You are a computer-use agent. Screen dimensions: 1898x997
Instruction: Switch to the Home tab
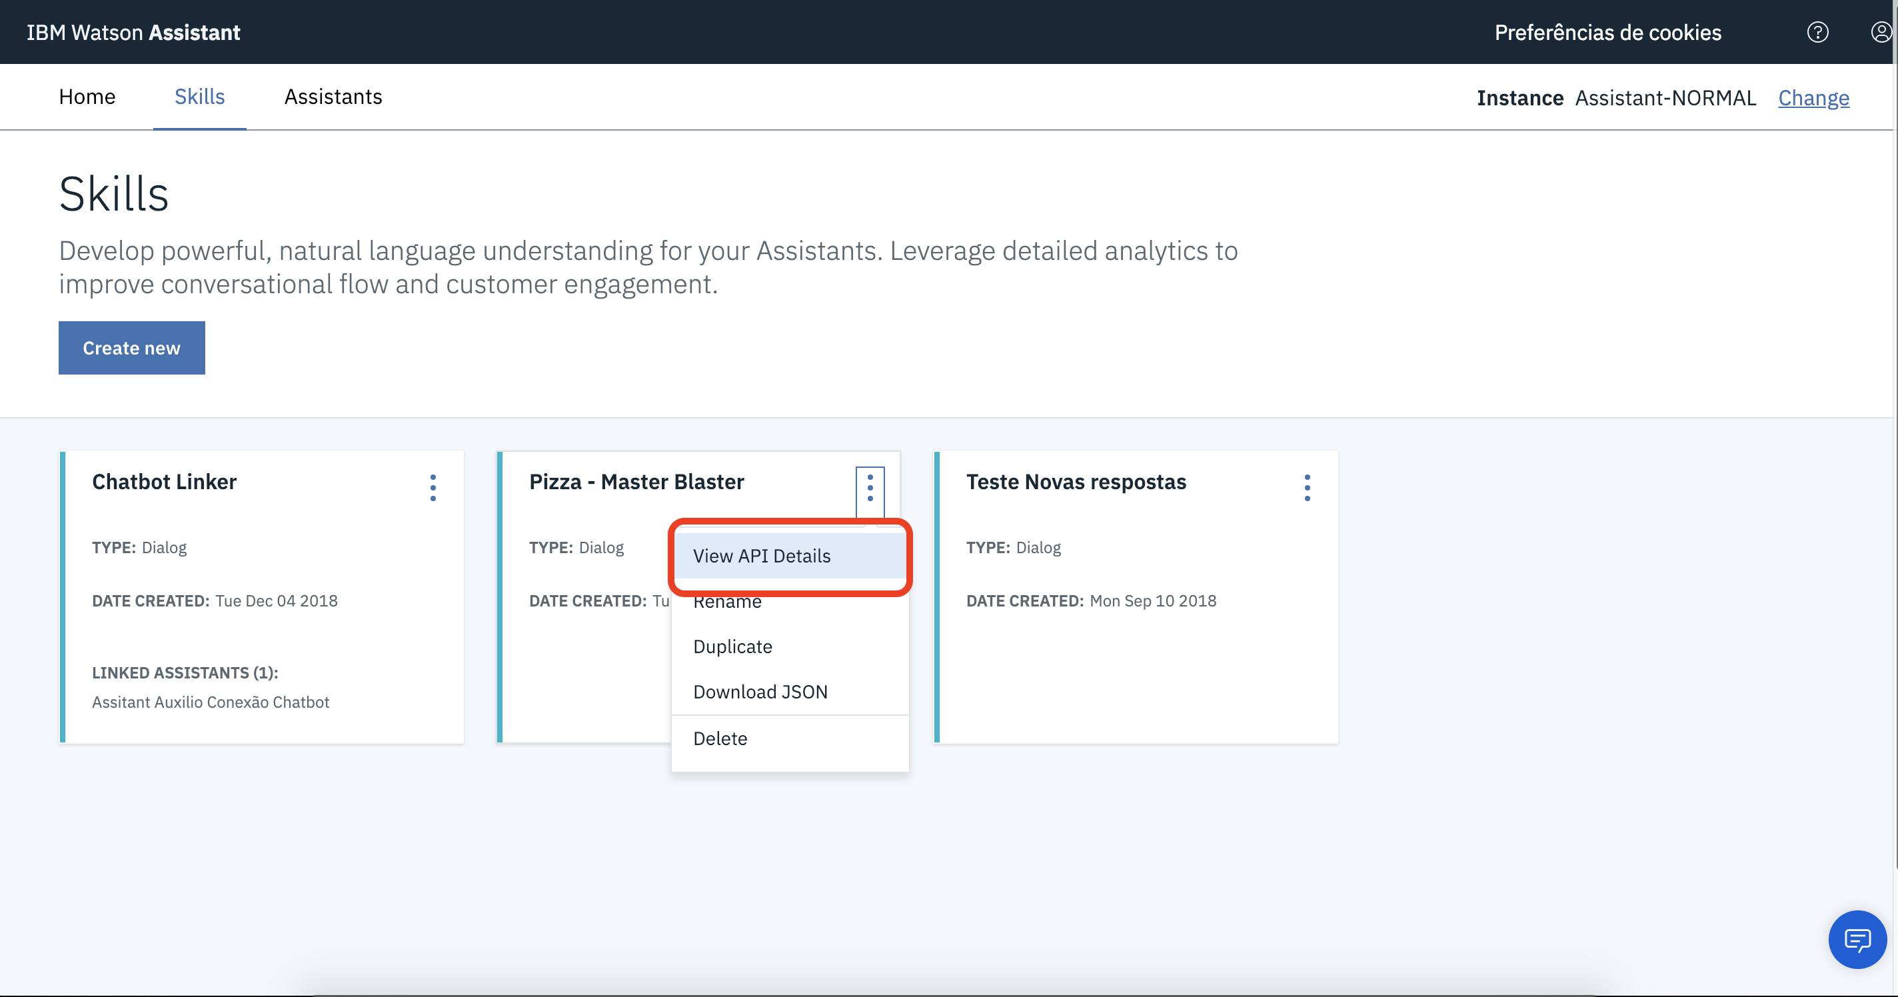pyautogui.click(x=87, y=97)
